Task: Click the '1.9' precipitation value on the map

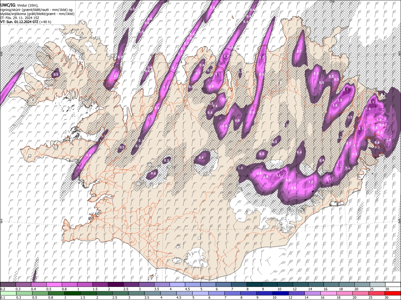Action: pos(368,109)
